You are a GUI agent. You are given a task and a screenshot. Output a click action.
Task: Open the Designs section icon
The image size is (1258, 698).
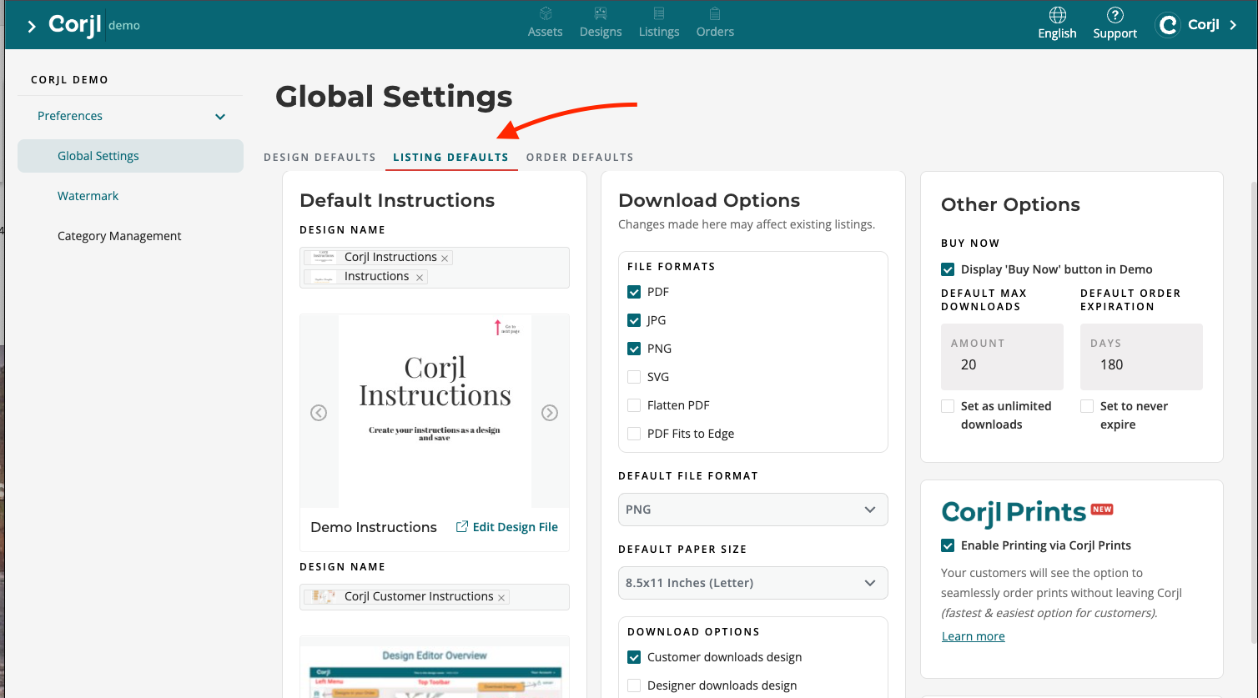tap(601, 14)
